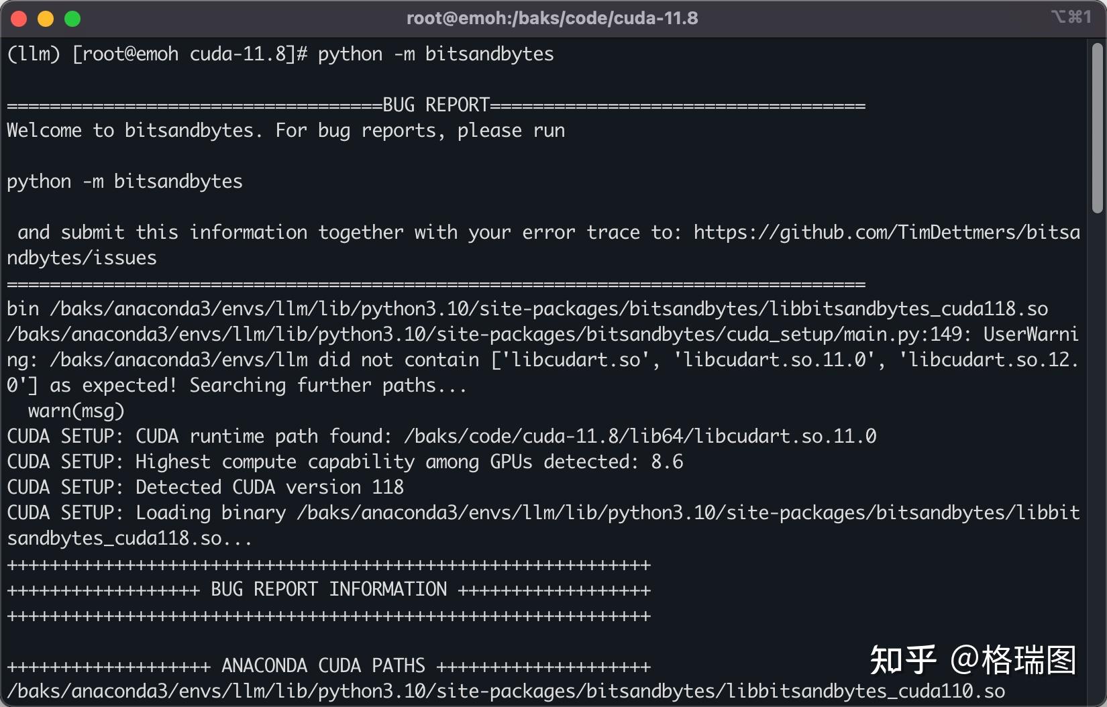Maximize the terminal using the green button

[x=72, y=19]
